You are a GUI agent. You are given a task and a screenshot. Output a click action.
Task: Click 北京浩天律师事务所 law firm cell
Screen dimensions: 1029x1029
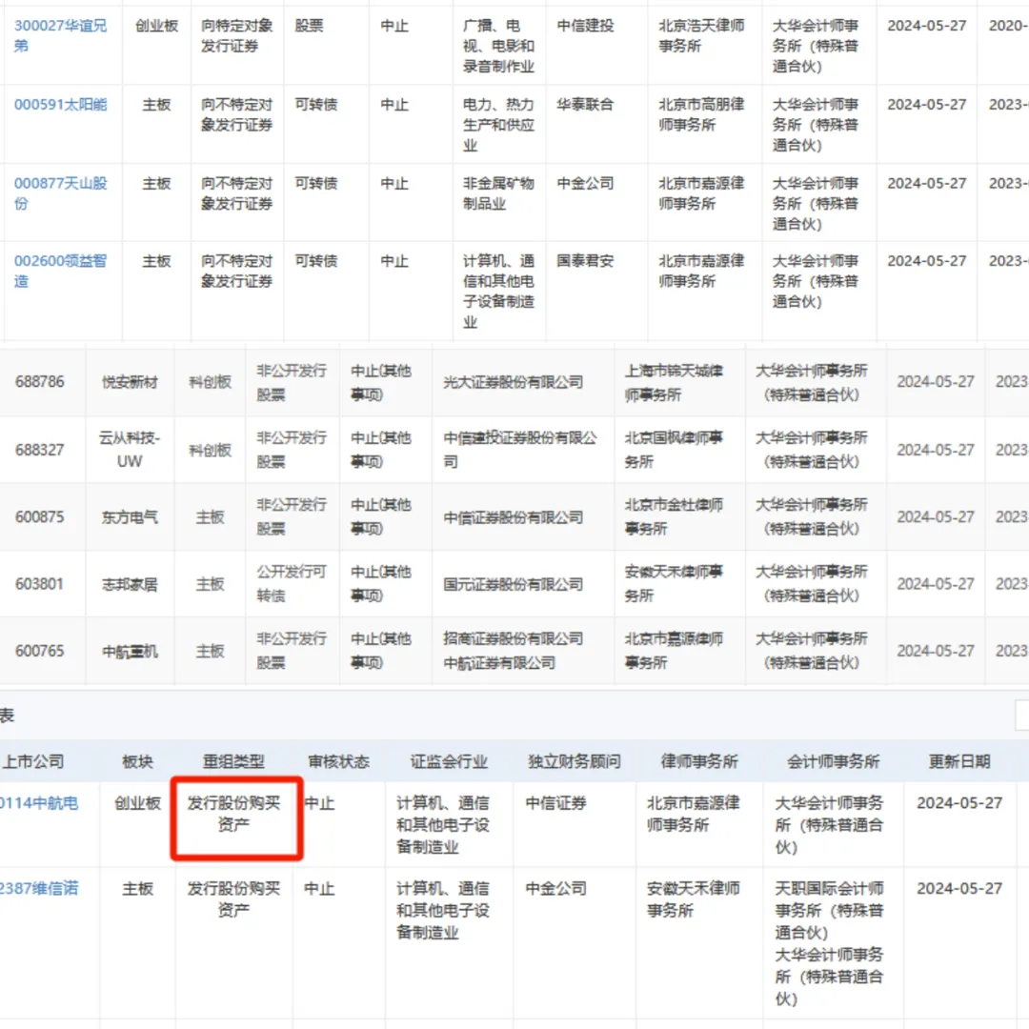point(701,35)
